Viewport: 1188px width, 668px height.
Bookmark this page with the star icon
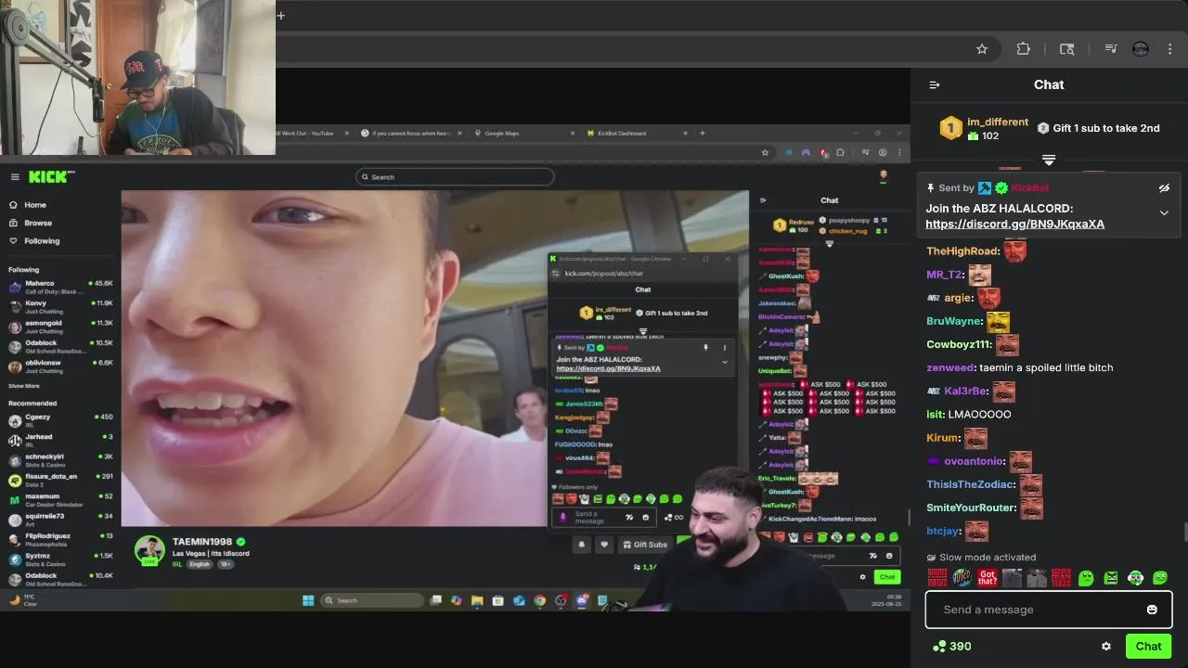pos(982,49)
